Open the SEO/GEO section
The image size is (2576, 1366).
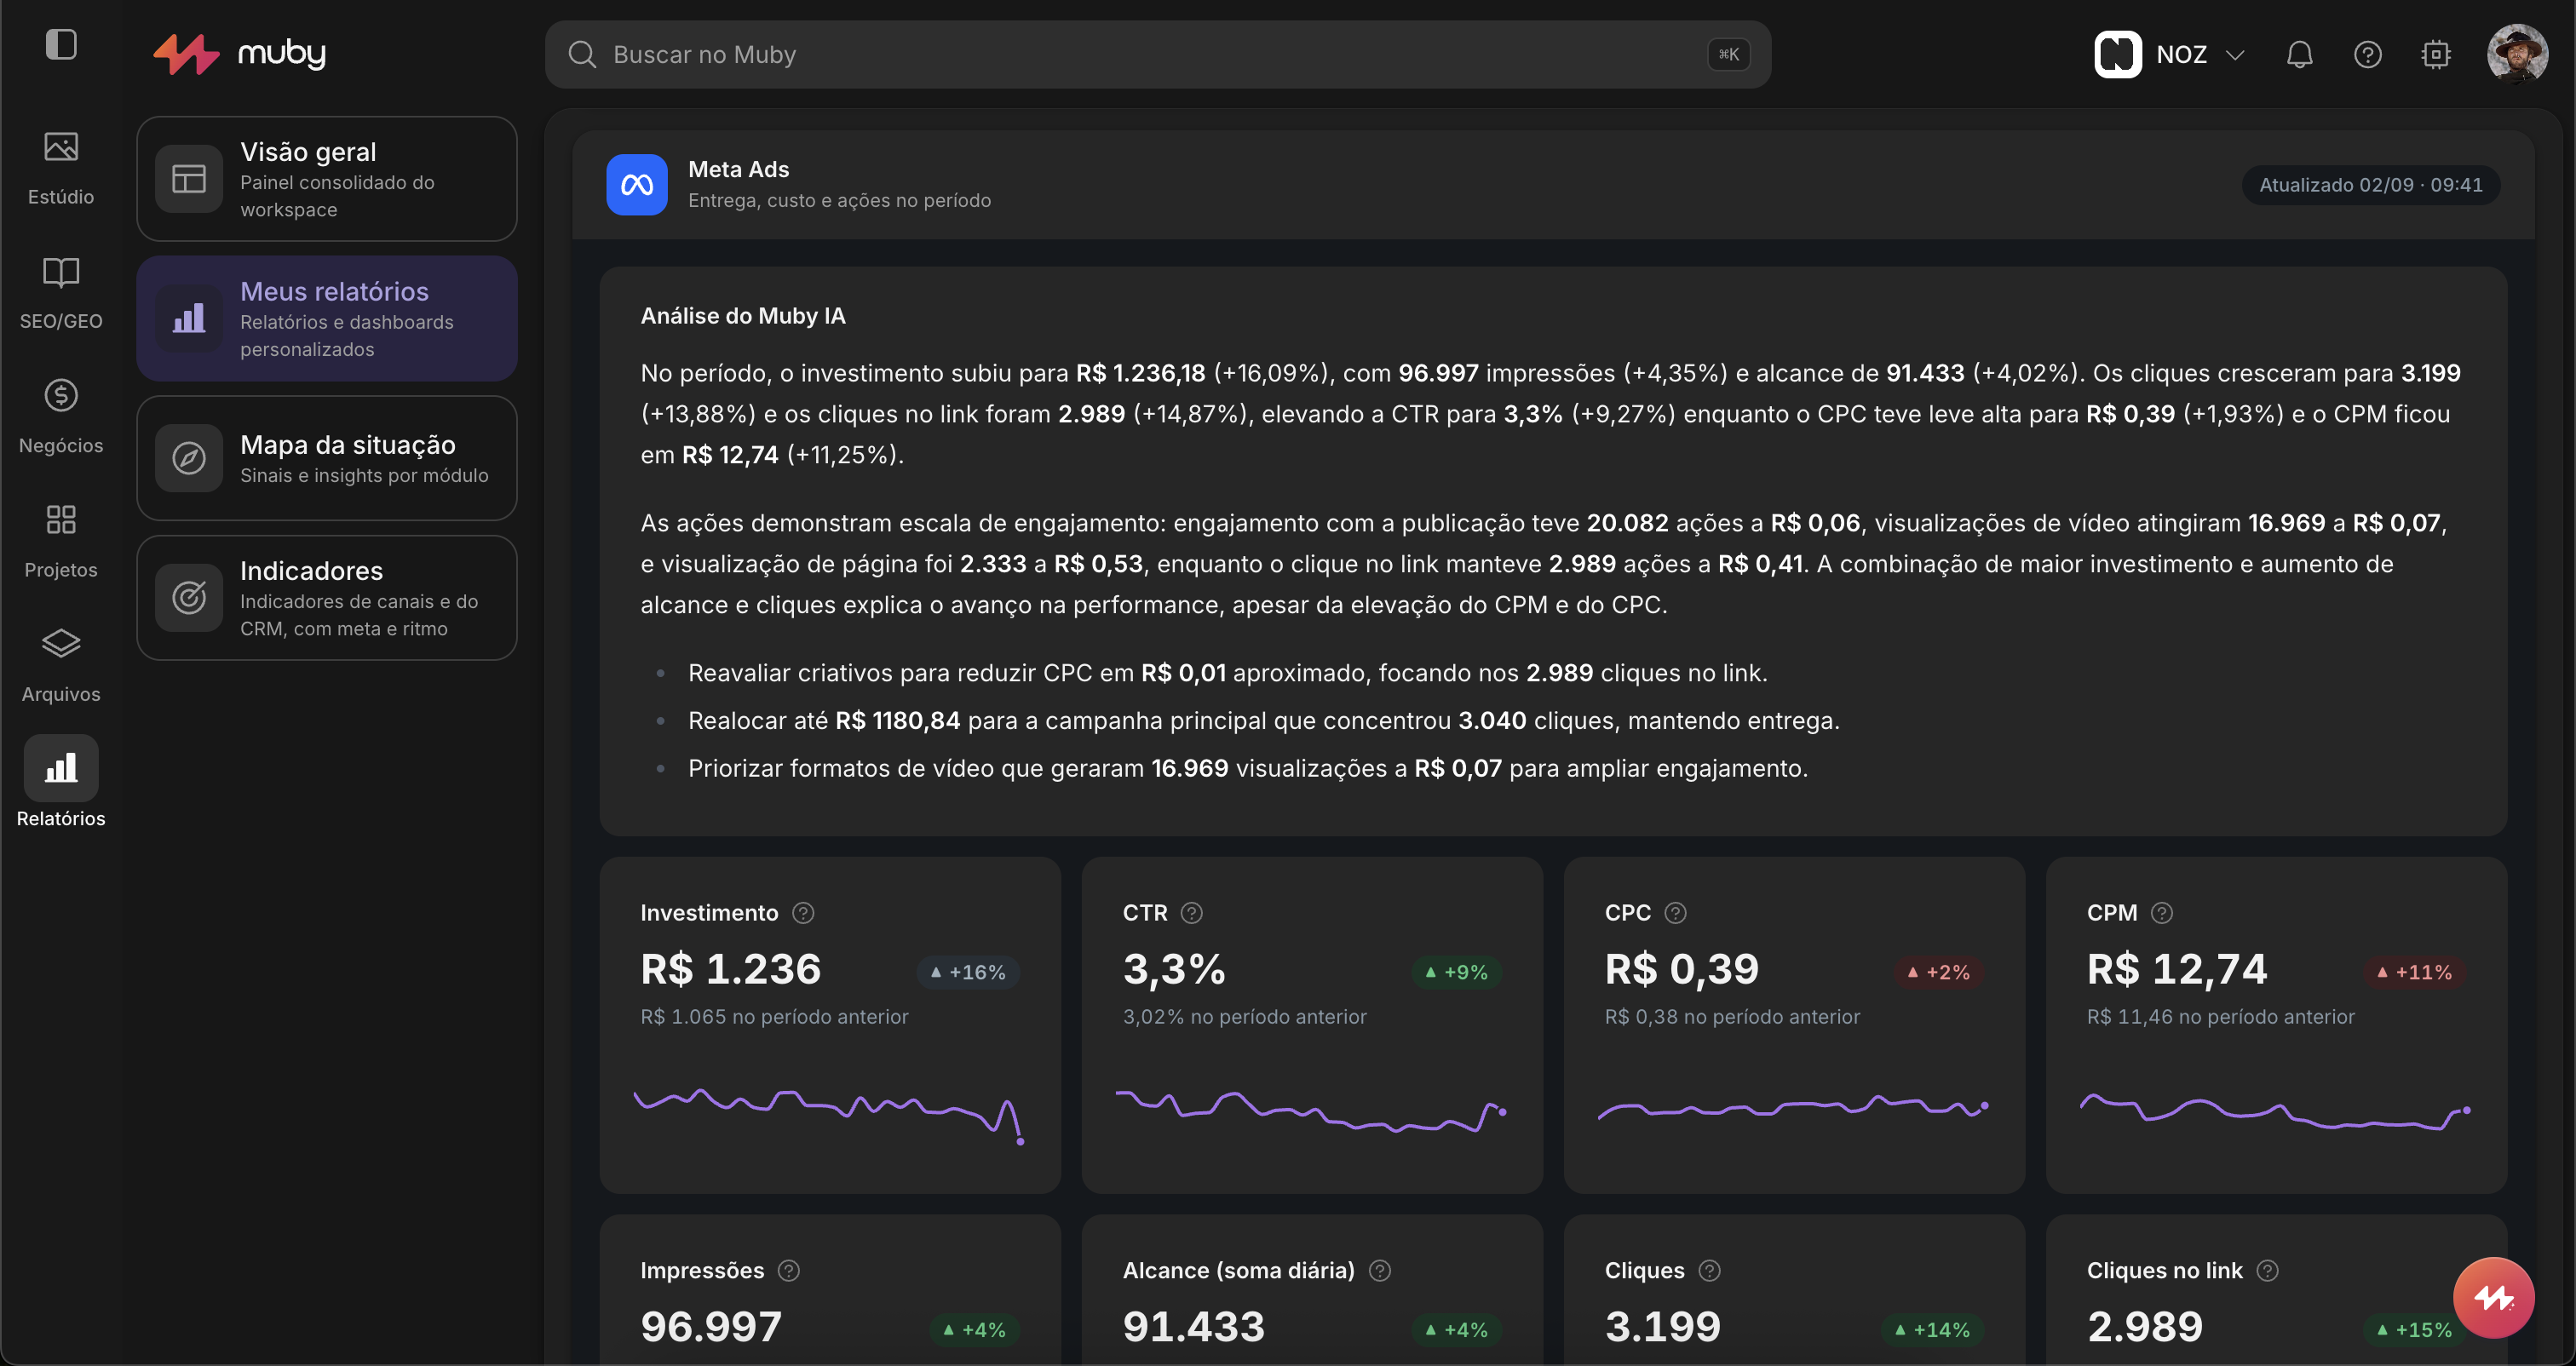pos(61,293)
